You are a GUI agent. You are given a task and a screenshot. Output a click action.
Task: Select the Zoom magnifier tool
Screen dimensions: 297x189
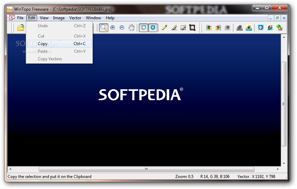103,28
